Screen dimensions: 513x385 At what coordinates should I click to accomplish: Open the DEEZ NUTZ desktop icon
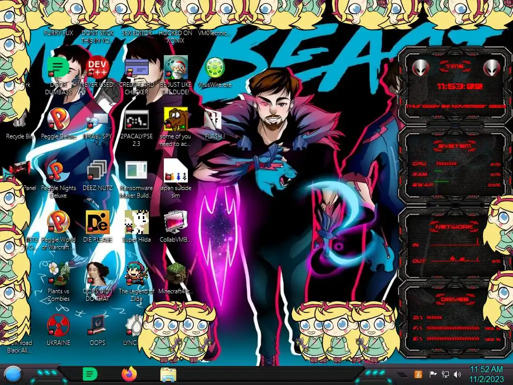point(97,171)
